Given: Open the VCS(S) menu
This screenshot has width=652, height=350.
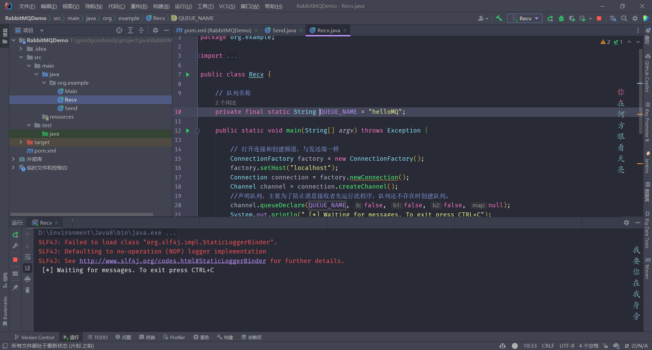Looking at the screenshot, I should tap(227, 6).
